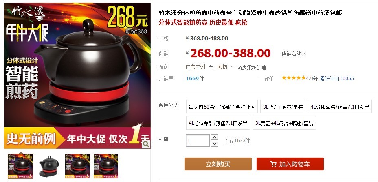Expand the 店铺活动 dropdown arrow
Viewport: 378px width, 182px height.
pyautogui.click(x=304, y=54)
